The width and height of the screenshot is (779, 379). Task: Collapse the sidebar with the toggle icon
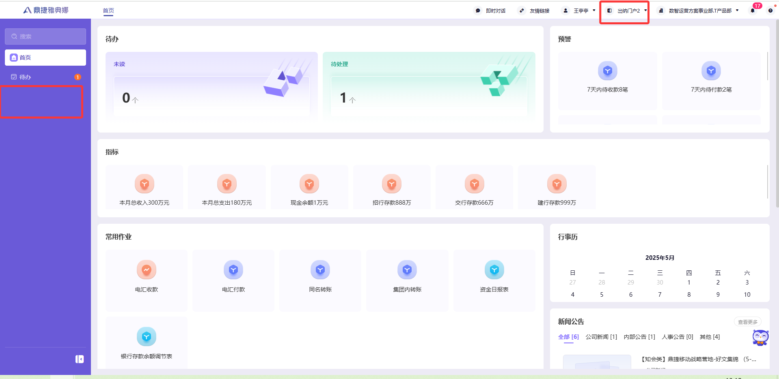[80, 359]
